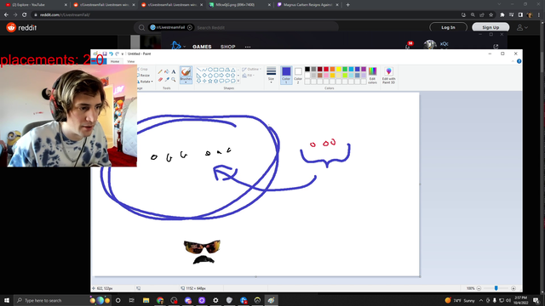
Task: Click Sign Up on Reddit
Action: [490, 27]
